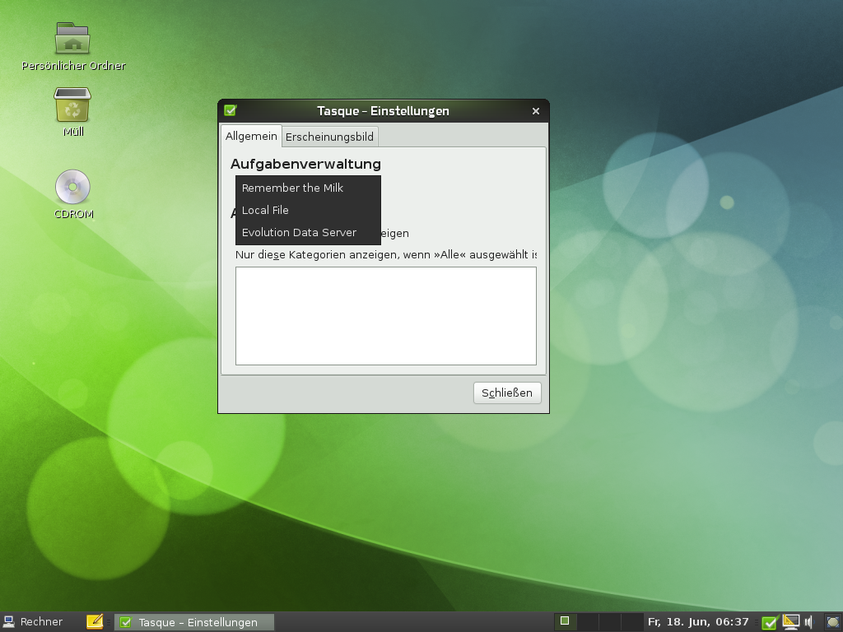The height and width of the screenshot is (632, 843).
Task: Click the Tasque icon in the dialog title bar
Action: point(231,111)
